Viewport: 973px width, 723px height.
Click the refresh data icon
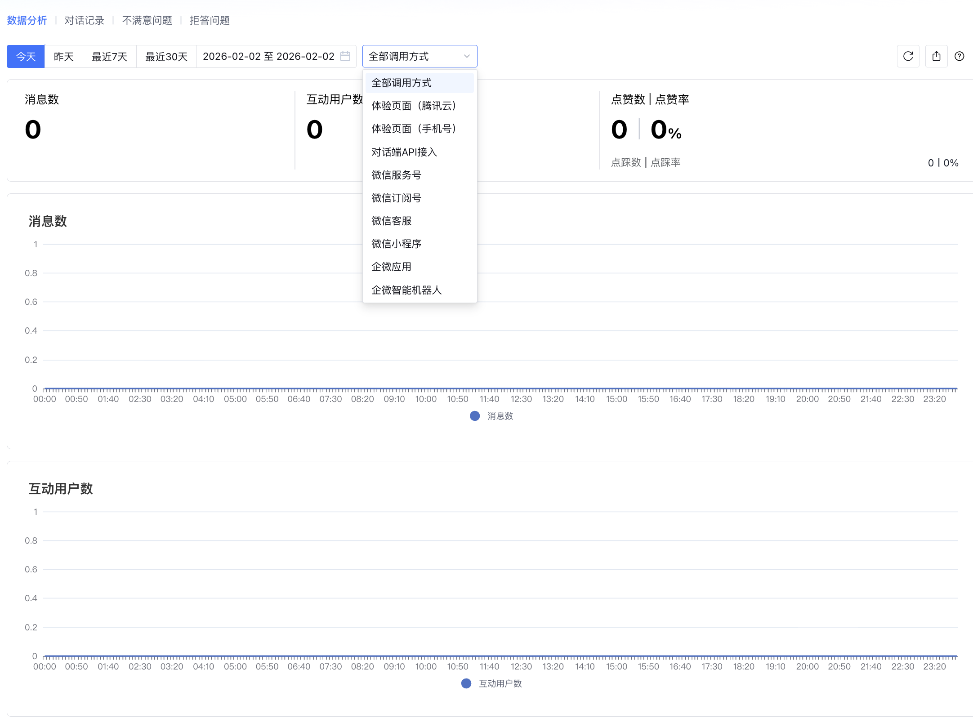[908, 56]
